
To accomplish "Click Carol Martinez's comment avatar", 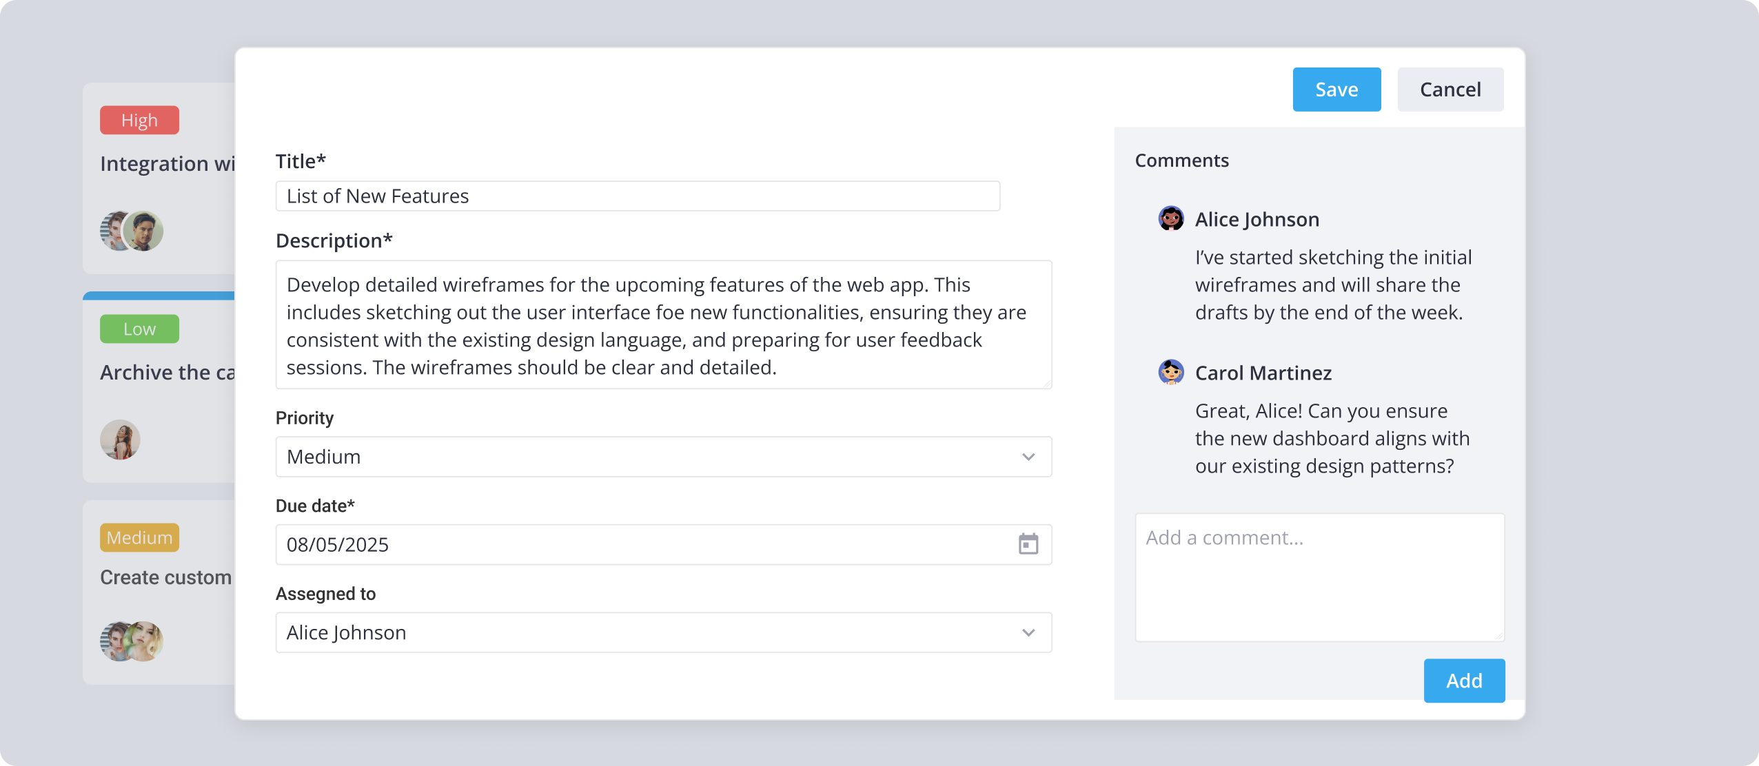I will 1171,372.
